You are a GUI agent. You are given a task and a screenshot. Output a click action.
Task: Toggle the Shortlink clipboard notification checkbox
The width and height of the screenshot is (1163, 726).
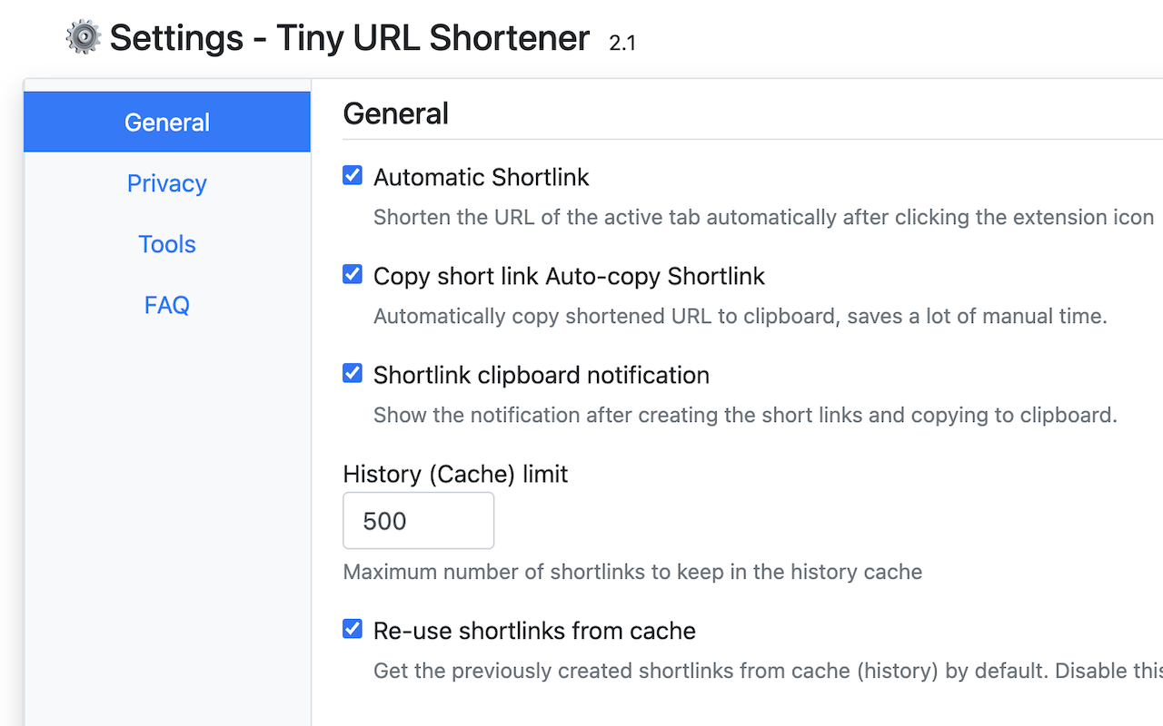point(352,372)
